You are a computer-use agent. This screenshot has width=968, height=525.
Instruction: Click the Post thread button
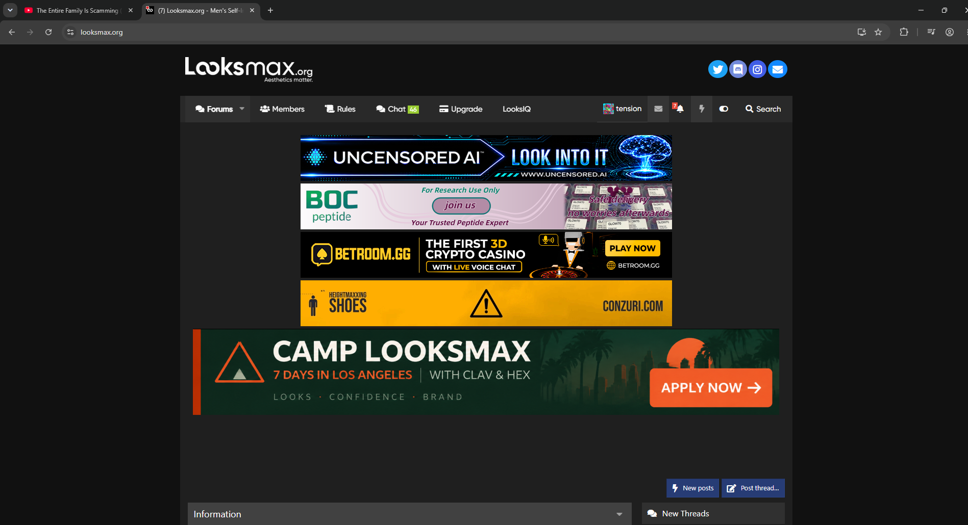[x=753, y=488]
